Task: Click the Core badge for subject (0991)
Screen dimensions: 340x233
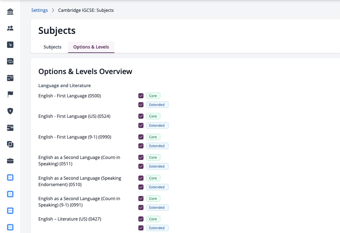Action: (153, 199)
